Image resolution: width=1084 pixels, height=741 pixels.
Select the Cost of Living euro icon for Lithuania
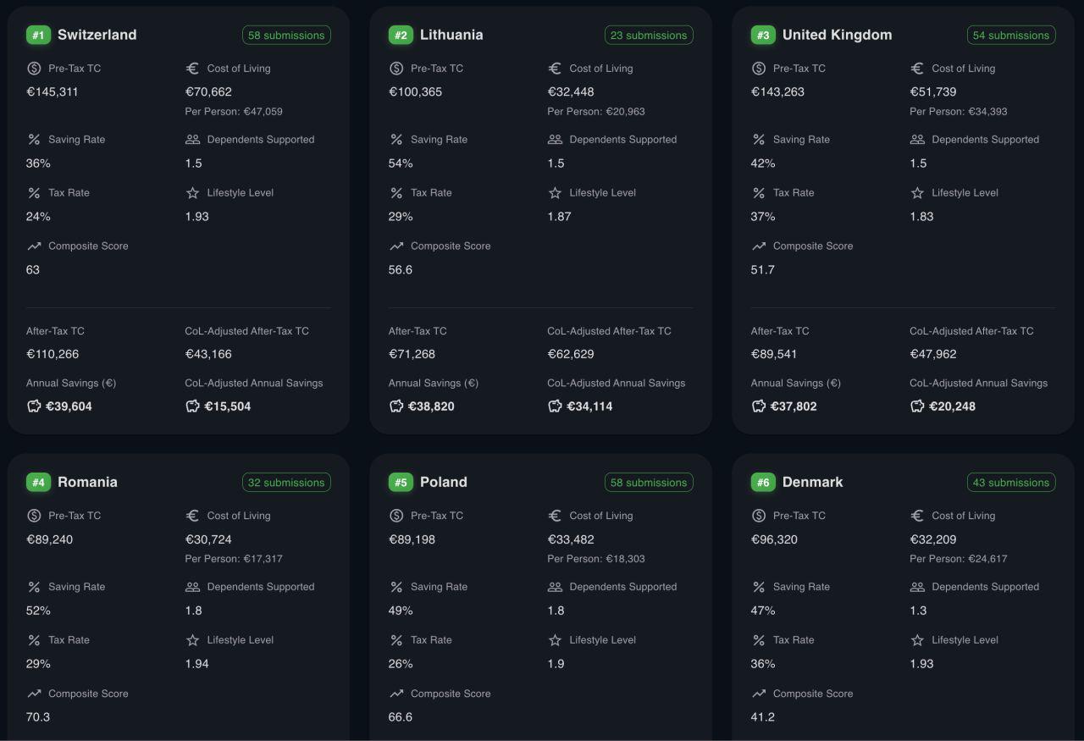pyautogui.click(x=553, y=69)
